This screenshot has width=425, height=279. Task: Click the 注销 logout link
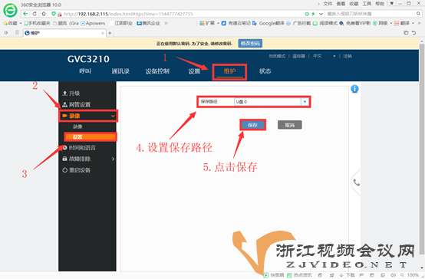coord(348,56)
